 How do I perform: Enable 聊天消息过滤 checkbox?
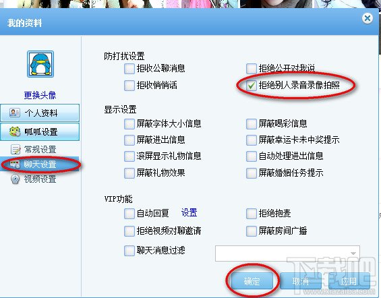coord(129,250)
